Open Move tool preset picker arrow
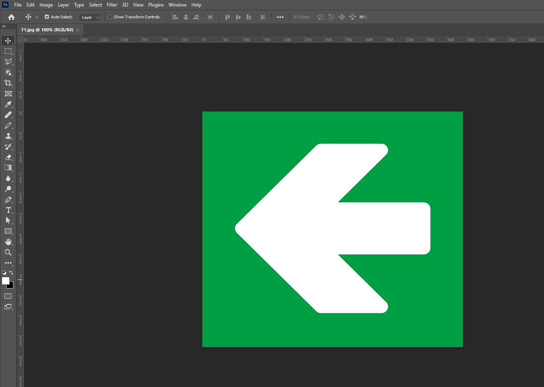 click(37, 17)
